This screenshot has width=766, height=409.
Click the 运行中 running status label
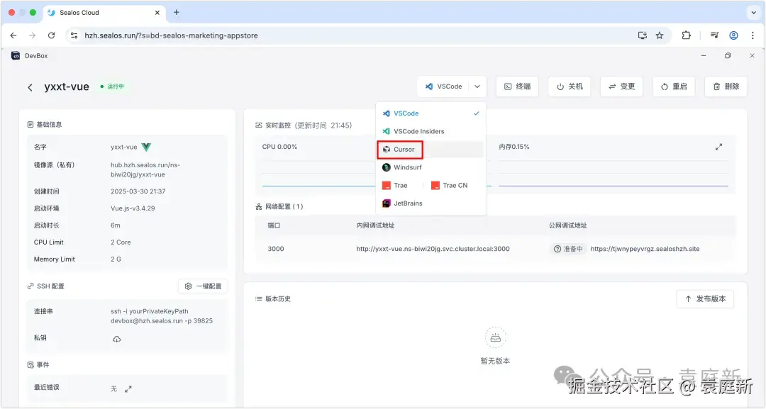pyautogui.click(x=112, y=86)
